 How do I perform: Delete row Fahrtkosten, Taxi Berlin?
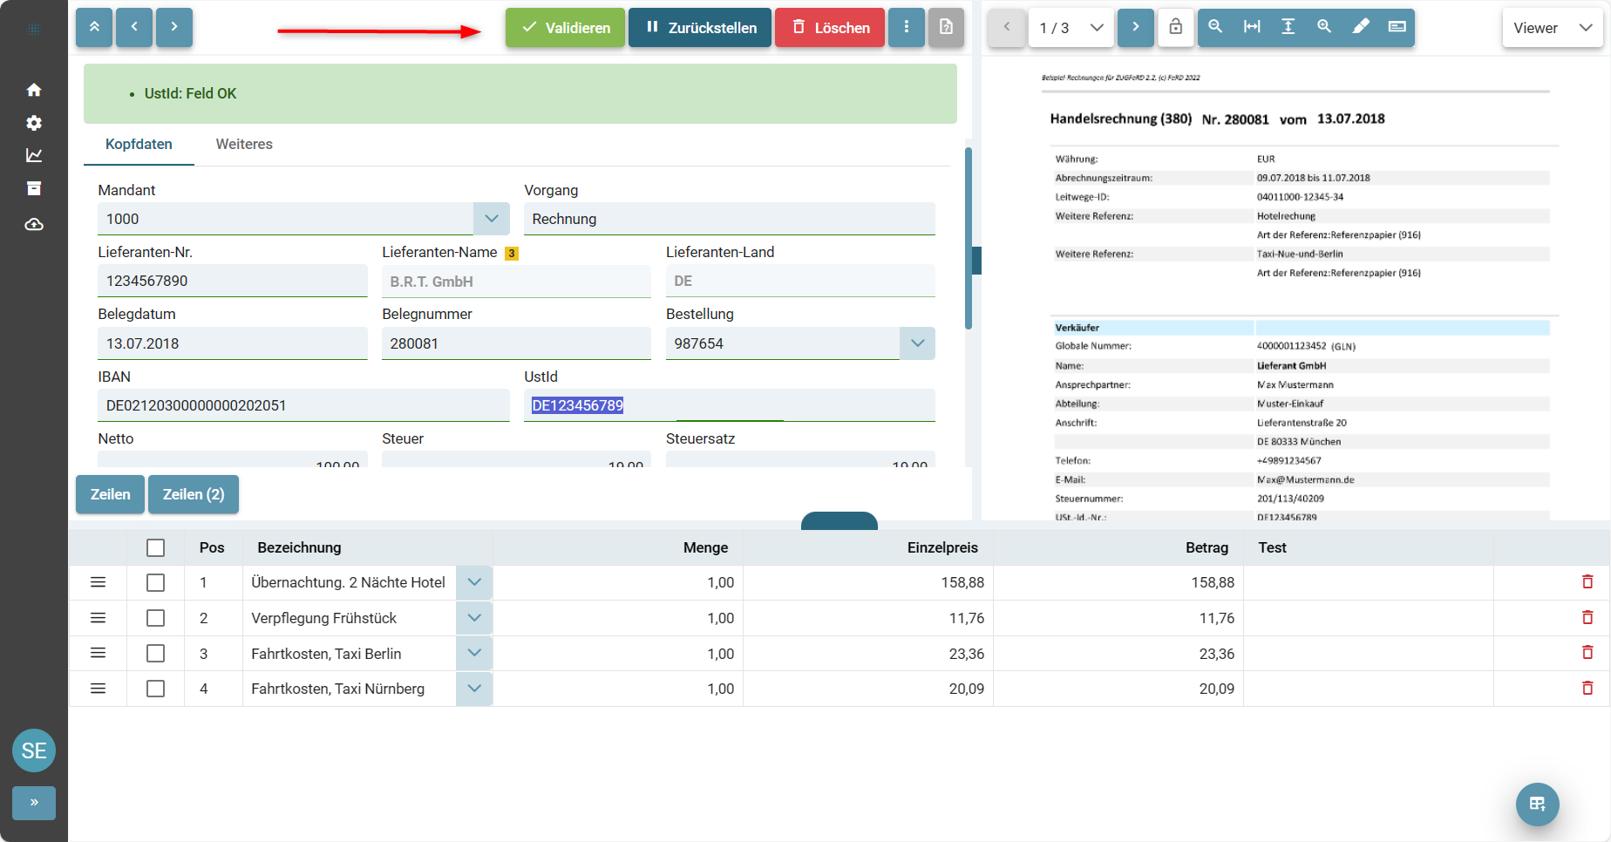coord(1587,653)
